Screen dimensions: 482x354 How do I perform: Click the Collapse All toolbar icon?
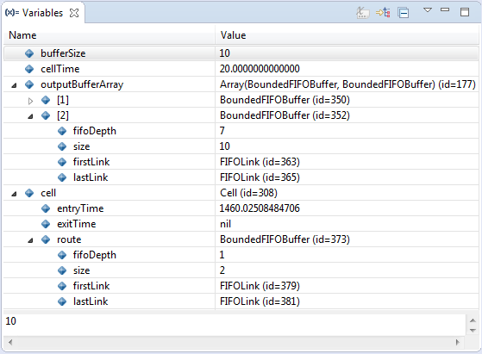pyautogui.click(x=403, y=13)
